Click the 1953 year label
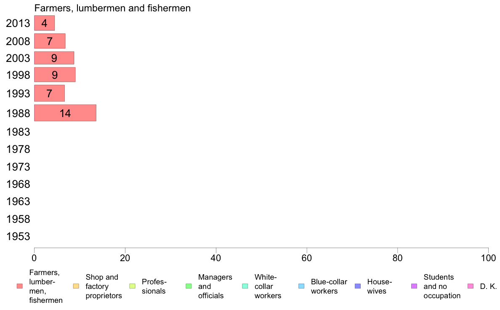 click(x=18, y=236)
